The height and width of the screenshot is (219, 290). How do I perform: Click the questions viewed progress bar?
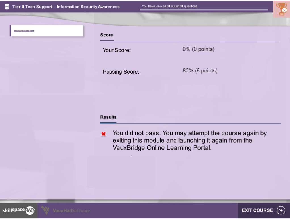[204, 10]
